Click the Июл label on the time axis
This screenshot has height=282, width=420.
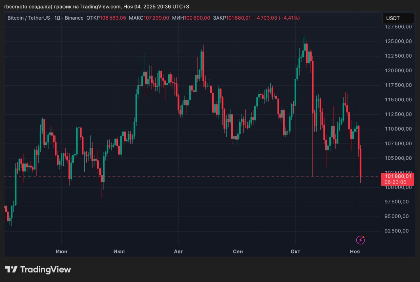[x=119, y=252]
